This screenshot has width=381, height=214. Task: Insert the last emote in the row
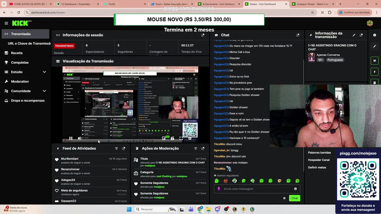(x=297, y=181)
